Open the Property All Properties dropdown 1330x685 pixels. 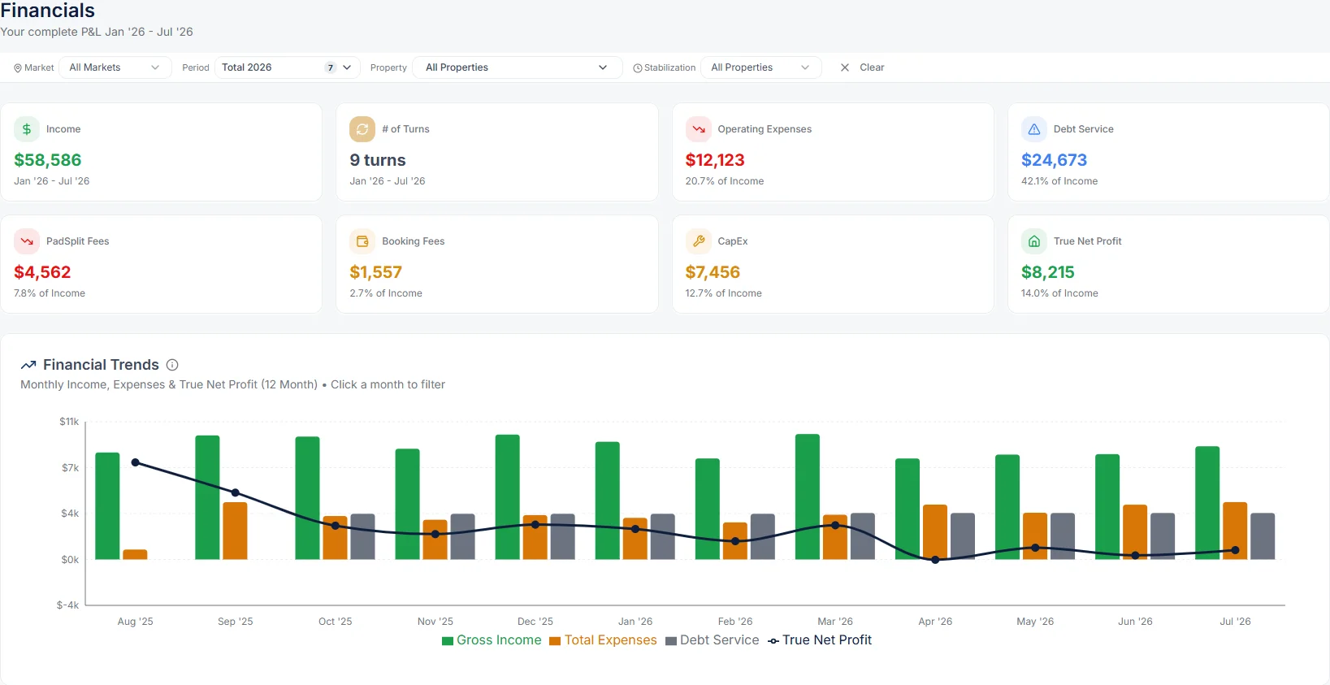pos(518,67)
